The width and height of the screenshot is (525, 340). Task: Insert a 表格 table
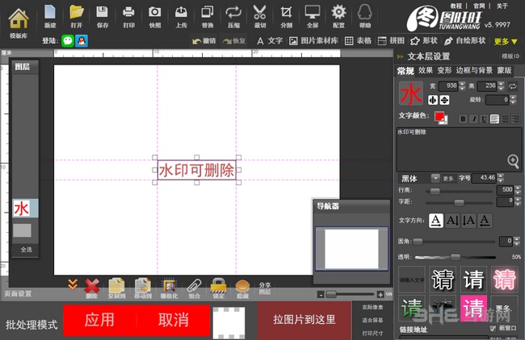[359, 41]
